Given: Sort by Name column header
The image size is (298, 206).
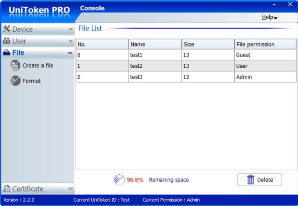Looking at the screenshot, I should point(155,44).
